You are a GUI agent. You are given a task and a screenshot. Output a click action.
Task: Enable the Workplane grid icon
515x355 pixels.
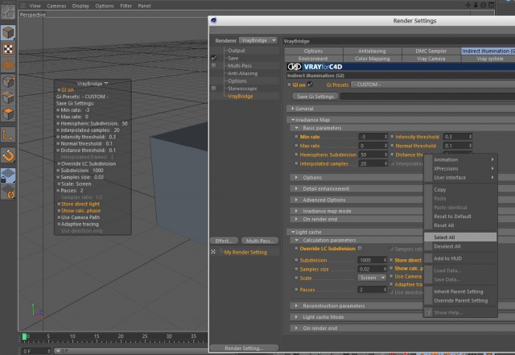(8, 65)
